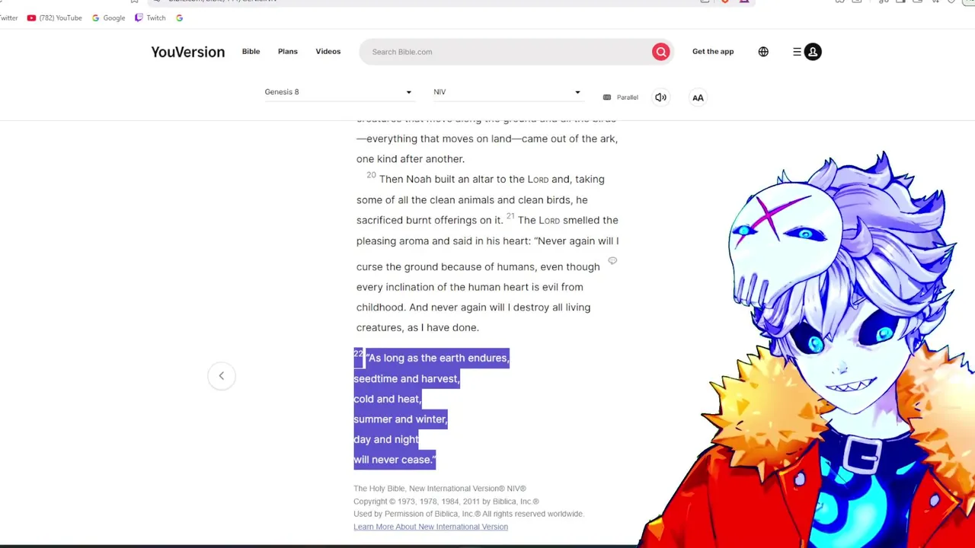The image size is (975, 548).
Task: Open the Bible nav item
Action: click(251, 52)
